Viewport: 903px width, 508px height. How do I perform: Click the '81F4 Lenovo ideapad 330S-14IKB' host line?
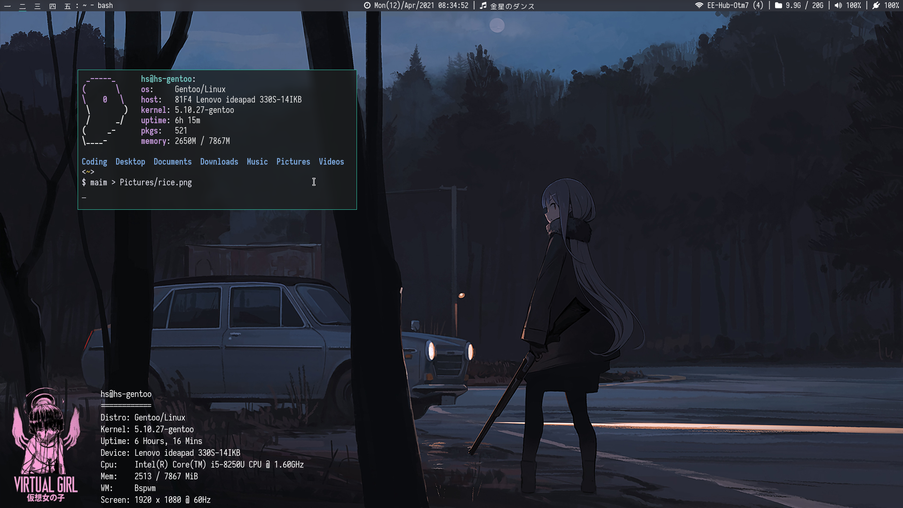(221, 100)
